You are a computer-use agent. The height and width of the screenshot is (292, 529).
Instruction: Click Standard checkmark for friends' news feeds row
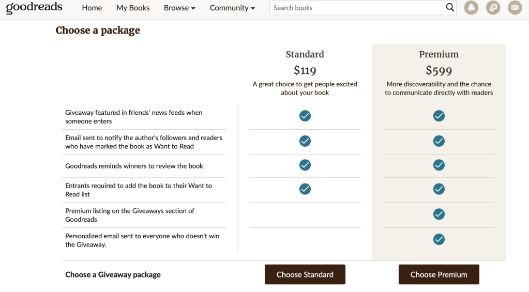click(305, 116)
